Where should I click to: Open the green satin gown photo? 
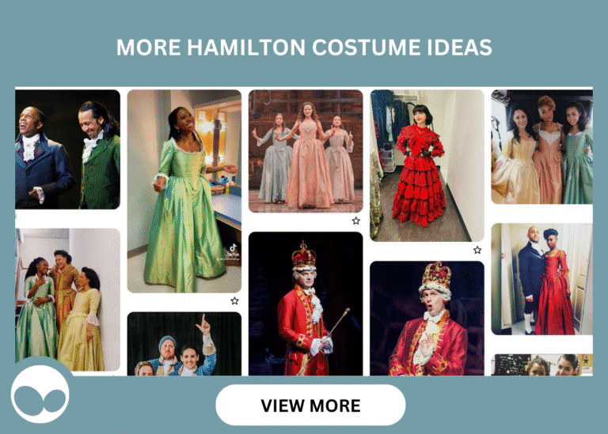point(184,191)
